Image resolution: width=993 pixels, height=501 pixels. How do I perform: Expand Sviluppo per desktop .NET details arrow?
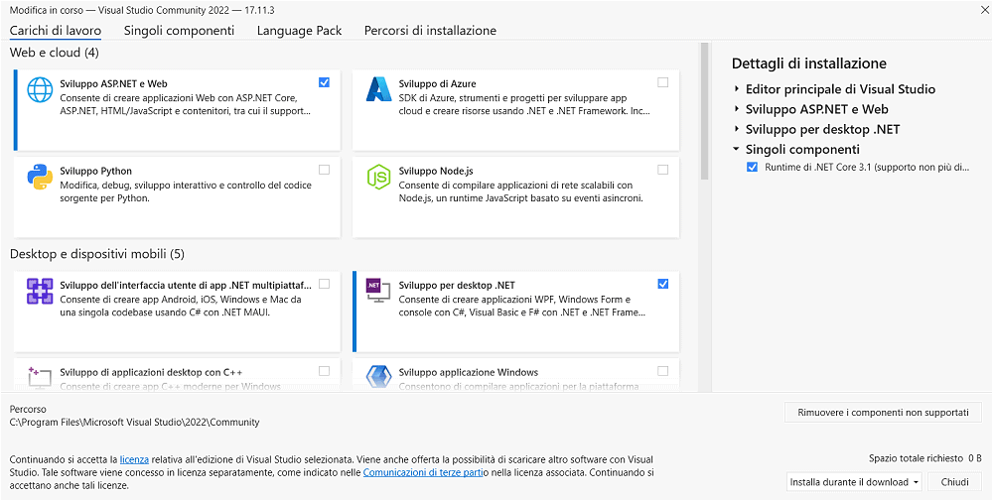coord(737,129)
